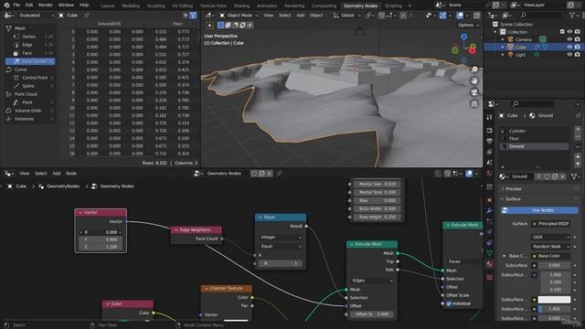Image resolution: width=585 pixels, height=329 pixels.
Task: Open the Render properties tab icon
Action: [490, 131]
